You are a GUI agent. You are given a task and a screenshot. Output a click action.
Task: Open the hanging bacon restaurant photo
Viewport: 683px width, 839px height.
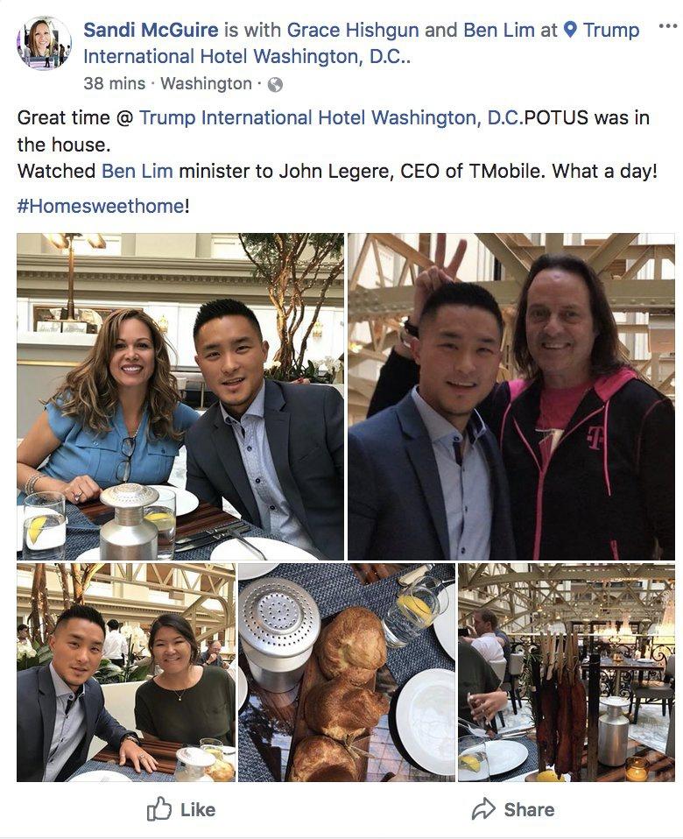coord(567,673)
